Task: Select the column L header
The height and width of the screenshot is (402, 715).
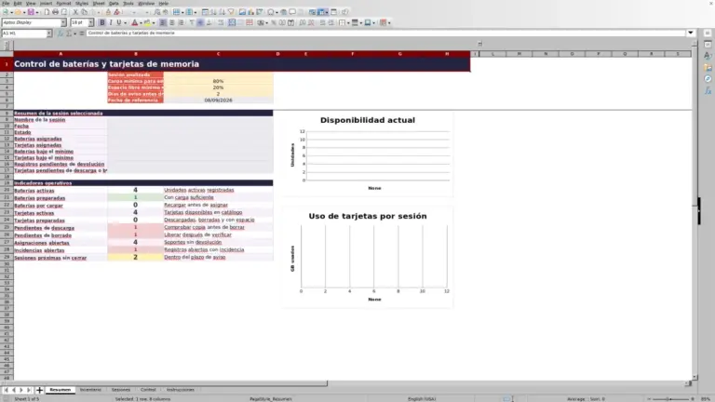Action: coord(492,54)
